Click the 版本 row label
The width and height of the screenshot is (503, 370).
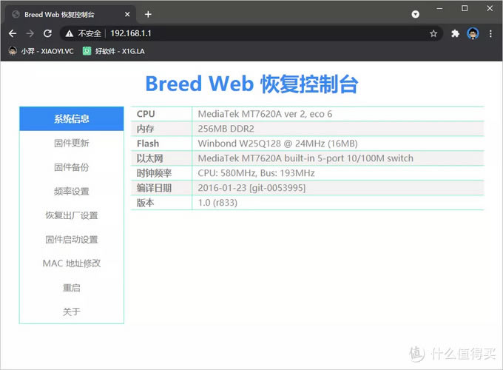click(x=145, y=203)
